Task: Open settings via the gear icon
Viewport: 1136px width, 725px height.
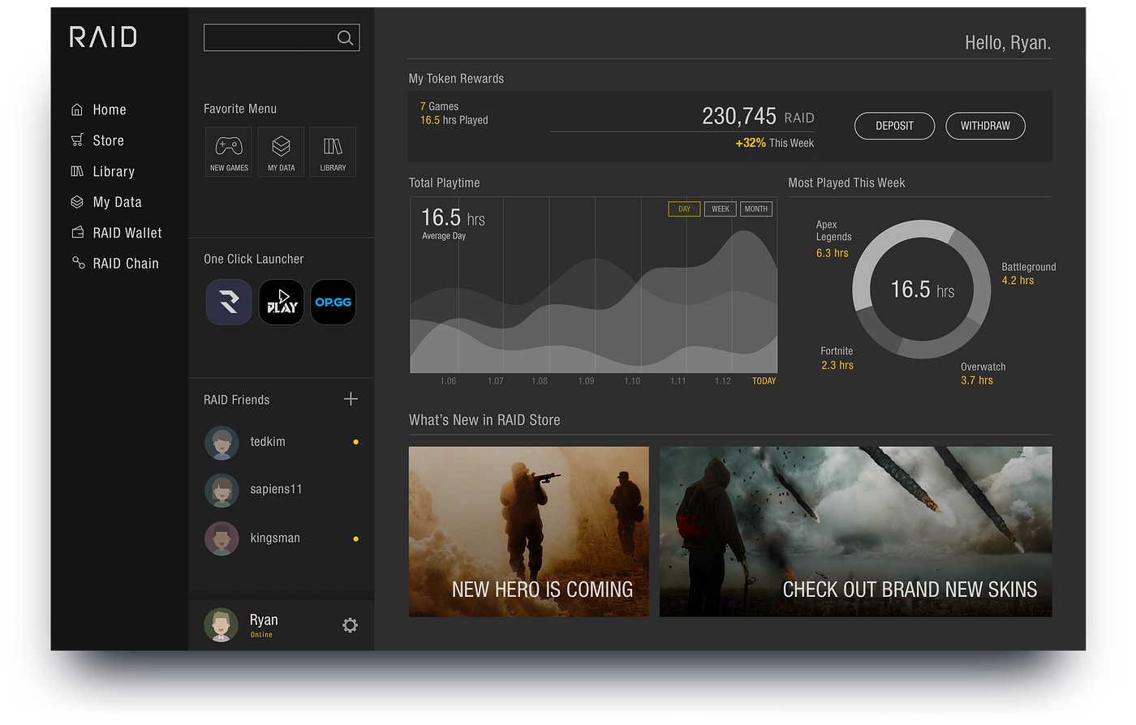Action: click(350, 625)
